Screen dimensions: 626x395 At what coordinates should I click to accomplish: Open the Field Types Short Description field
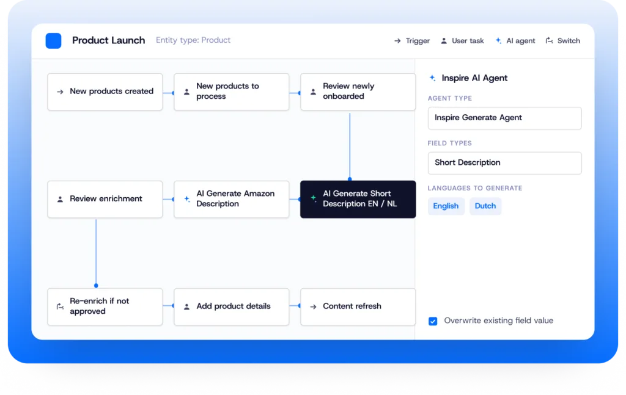tap(504, 163)
